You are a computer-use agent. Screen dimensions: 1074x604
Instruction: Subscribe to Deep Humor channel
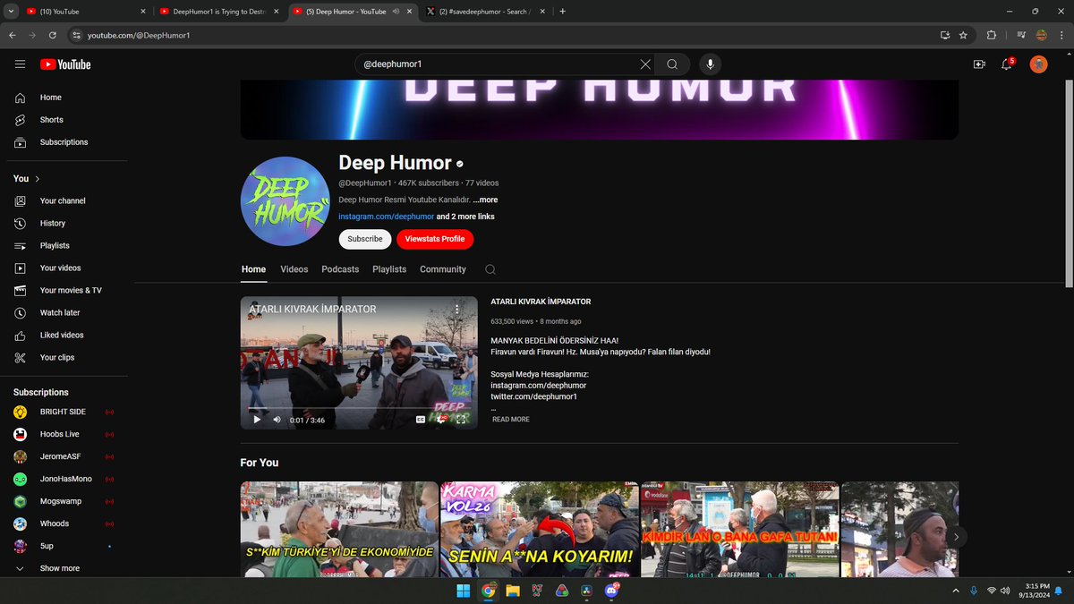click(x=365, y=239)
